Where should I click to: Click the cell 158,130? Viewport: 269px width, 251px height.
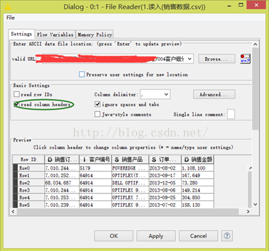pyautogui.click(x=198, y=204)
